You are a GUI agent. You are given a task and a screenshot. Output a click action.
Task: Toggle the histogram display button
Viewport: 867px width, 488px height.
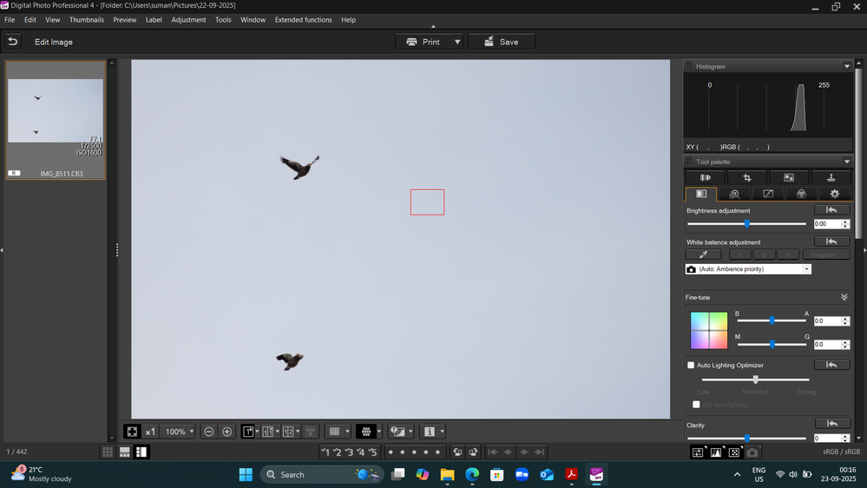(716, 452)
